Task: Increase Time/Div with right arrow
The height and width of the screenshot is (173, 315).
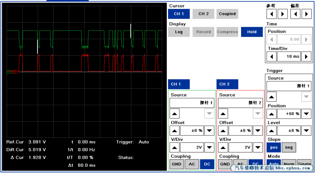Action: point(306,56)
